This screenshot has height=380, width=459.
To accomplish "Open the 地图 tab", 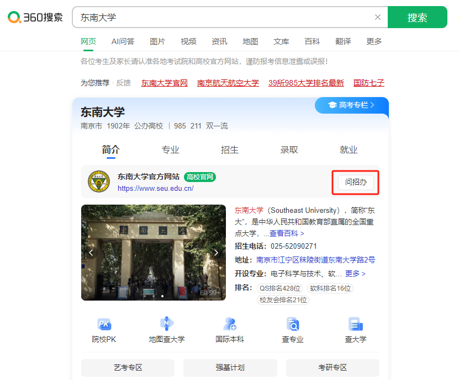I will point(250,41).
